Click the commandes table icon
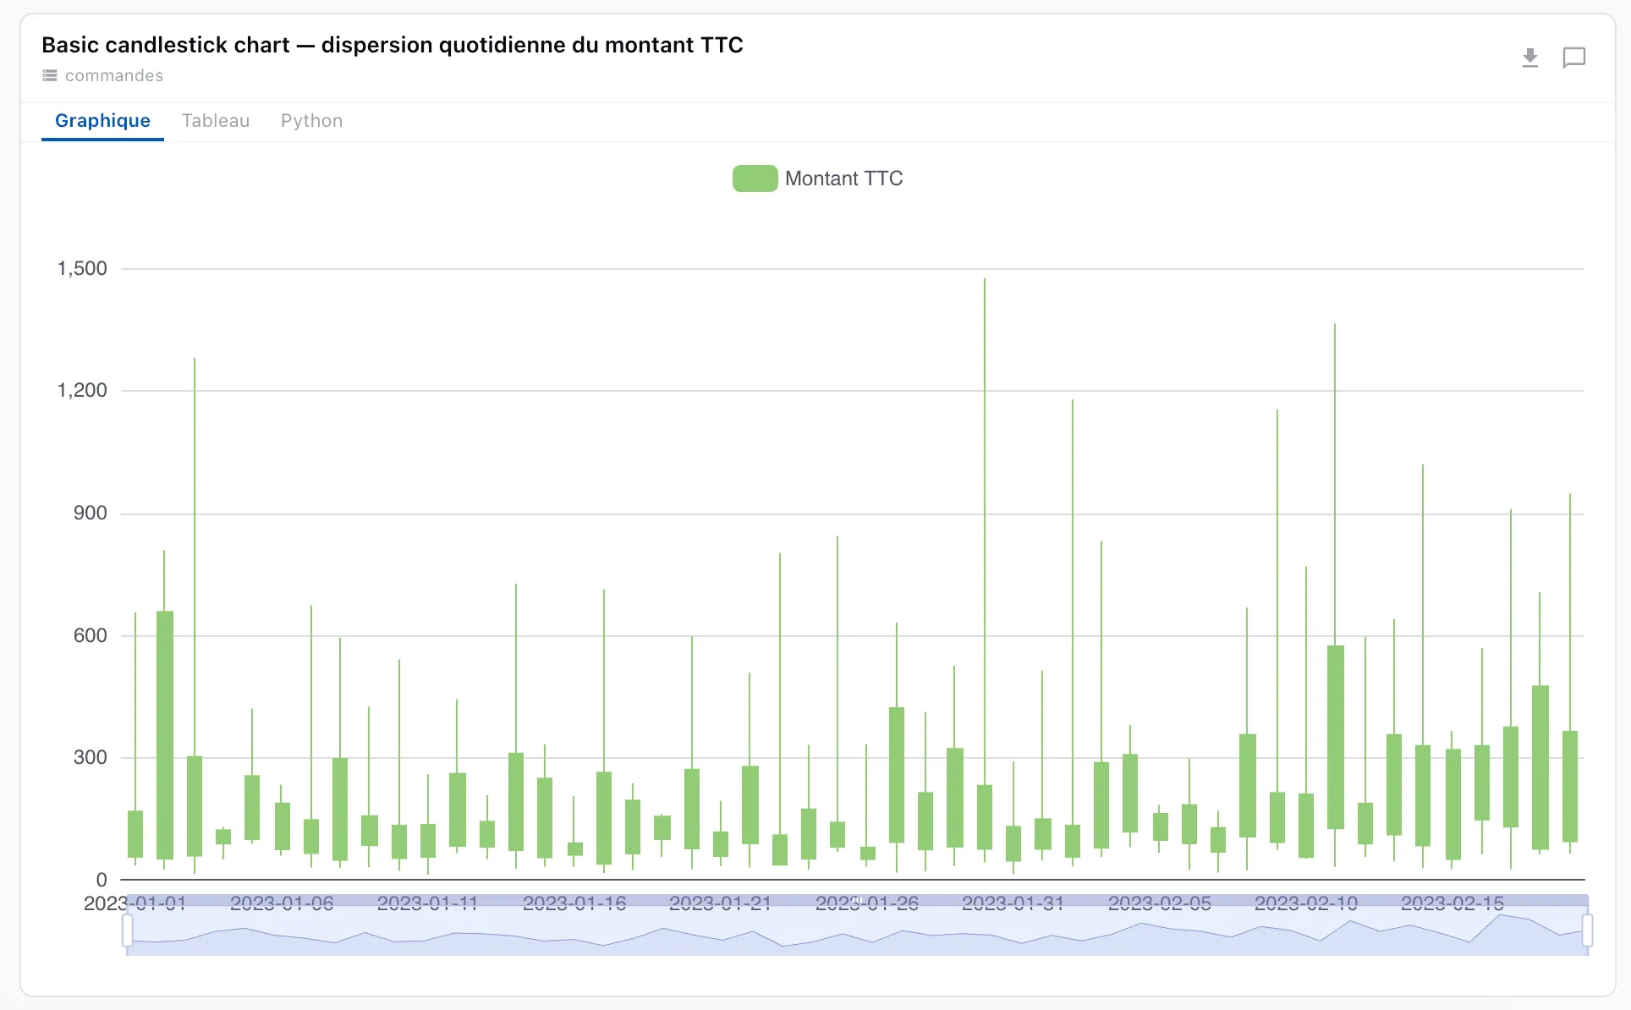 tap(50, 75)
